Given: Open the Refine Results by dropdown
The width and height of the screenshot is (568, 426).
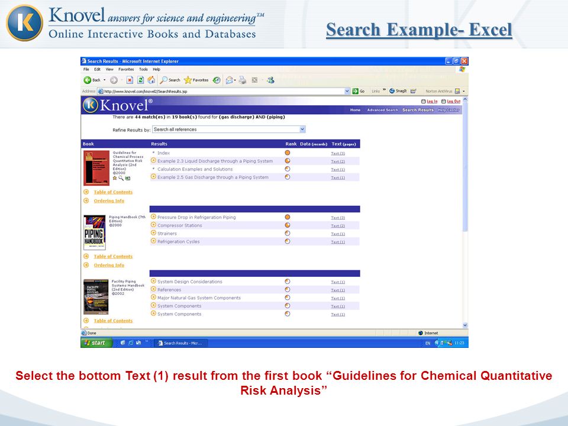Looking at the screenshot, I should (302, 130).
